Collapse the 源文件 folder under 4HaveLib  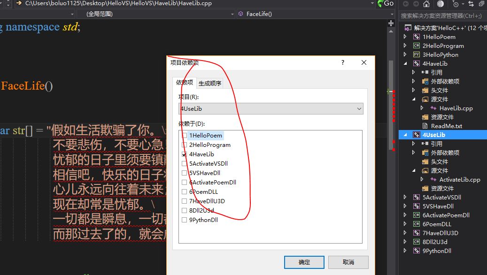coord(414,99)
